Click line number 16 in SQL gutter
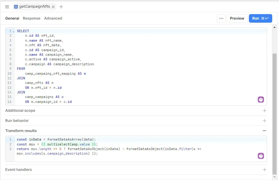The height and width of the screenshot is (181, 279). 9,102
